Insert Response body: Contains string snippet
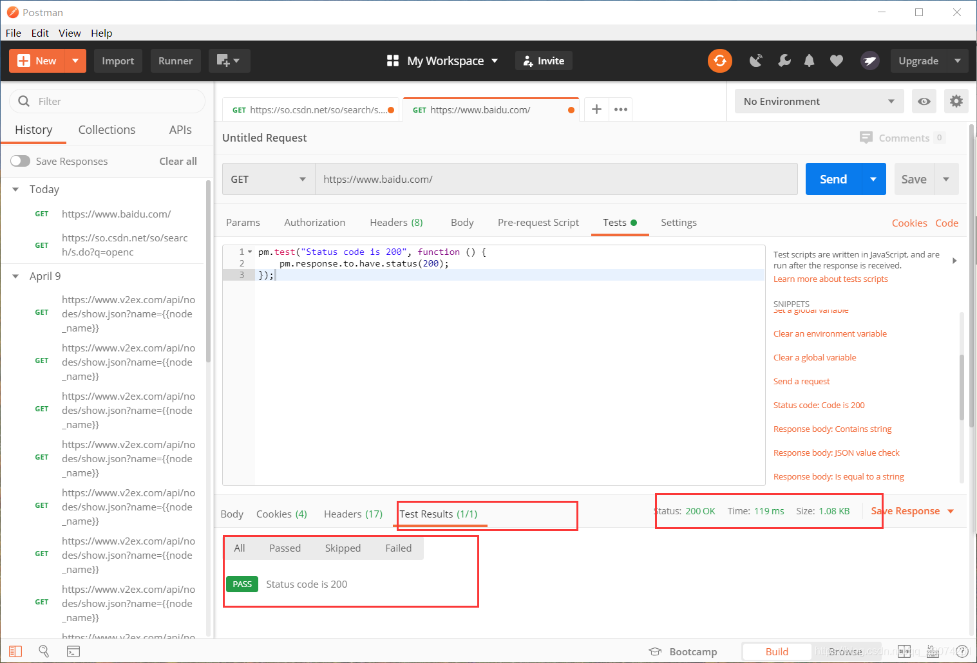 [832, 429]
